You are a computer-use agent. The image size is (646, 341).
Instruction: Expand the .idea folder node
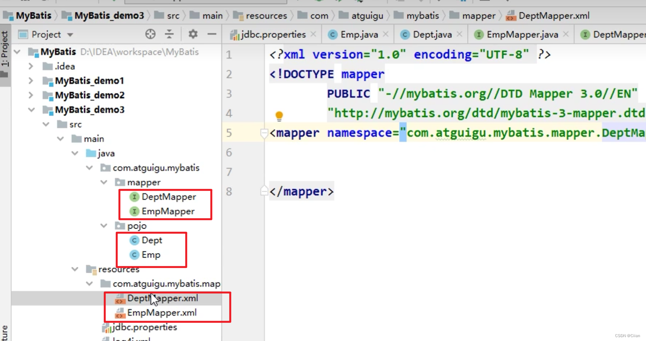click(31, 66)
